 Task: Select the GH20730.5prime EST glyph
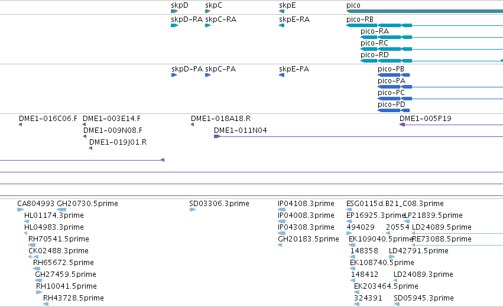click(x=61, y=210)
